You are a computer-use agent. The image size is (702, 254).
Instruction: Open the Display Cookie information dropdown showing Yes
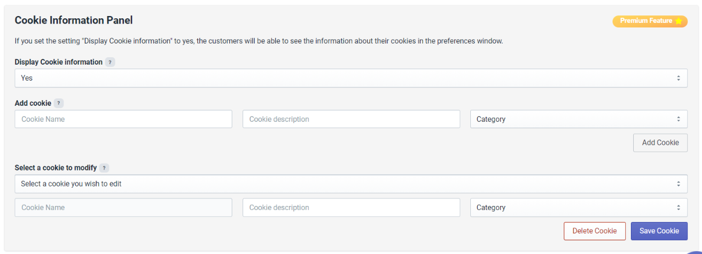click(x=351, y=78)
